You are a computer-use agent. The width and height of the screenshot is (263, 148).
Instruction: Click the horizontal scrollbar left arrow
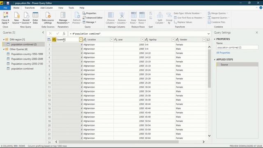(56, 142)
